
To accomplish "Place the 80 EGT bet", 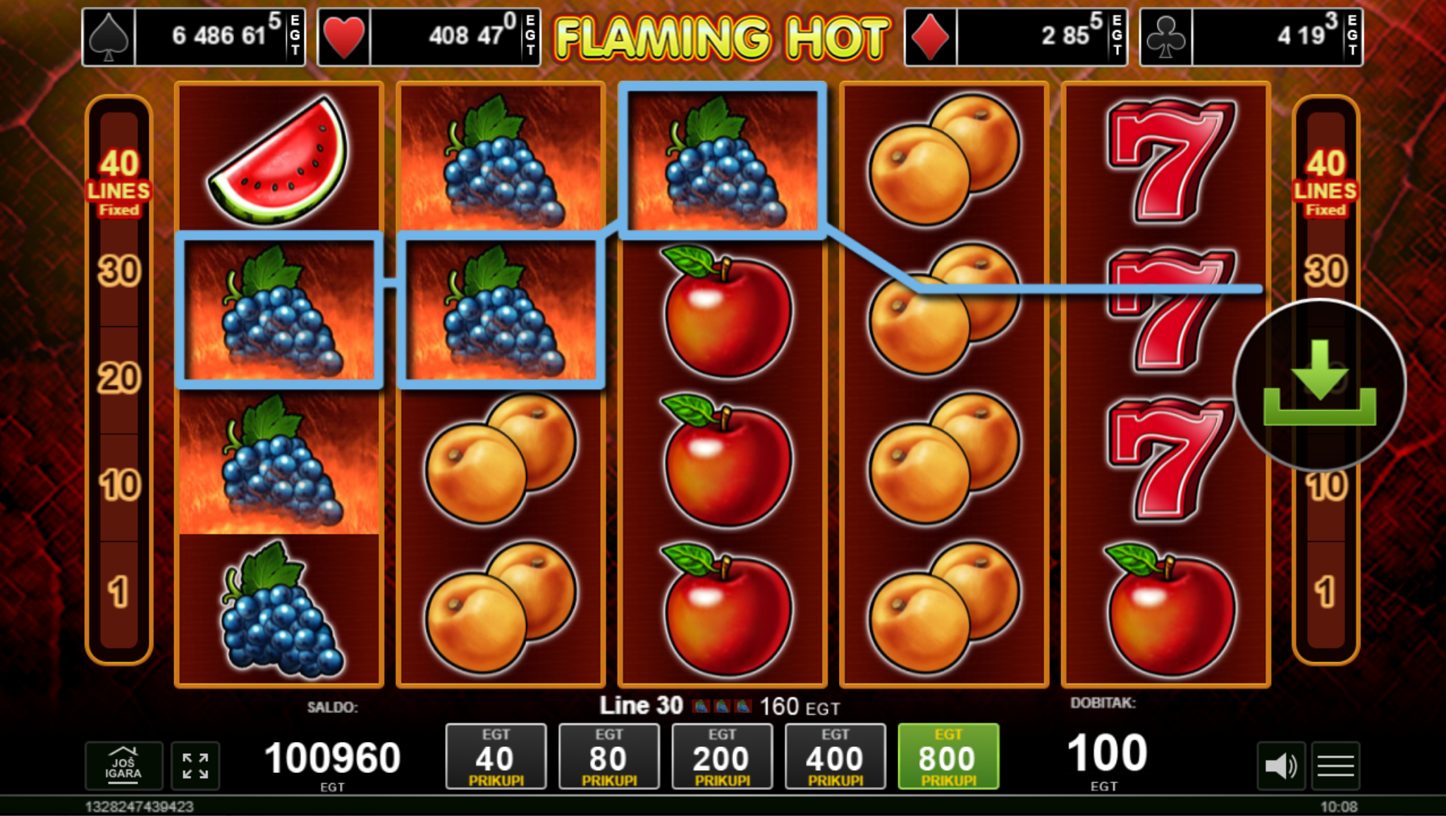I will pos(609,756).
